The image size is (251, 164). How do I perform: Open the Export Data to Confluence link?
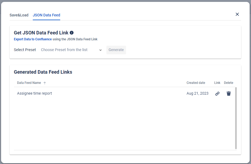[33, 39]
